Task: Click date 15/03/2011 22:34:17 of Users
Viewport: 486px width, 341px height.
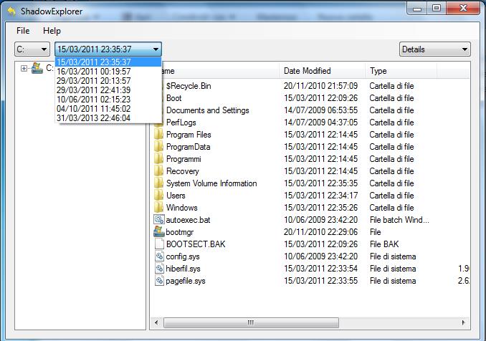Action: (321, 196)
